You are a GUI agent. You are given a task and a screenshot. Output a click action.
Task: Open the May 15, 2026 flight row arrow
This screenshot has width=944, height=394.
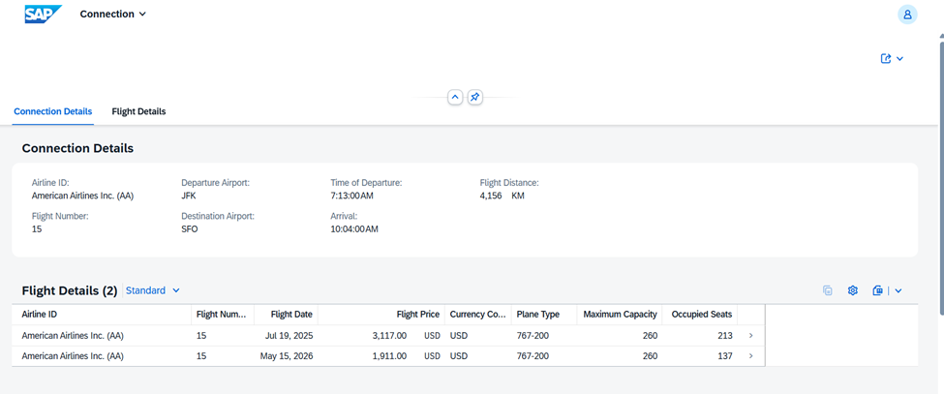click(x=751, y=356)
